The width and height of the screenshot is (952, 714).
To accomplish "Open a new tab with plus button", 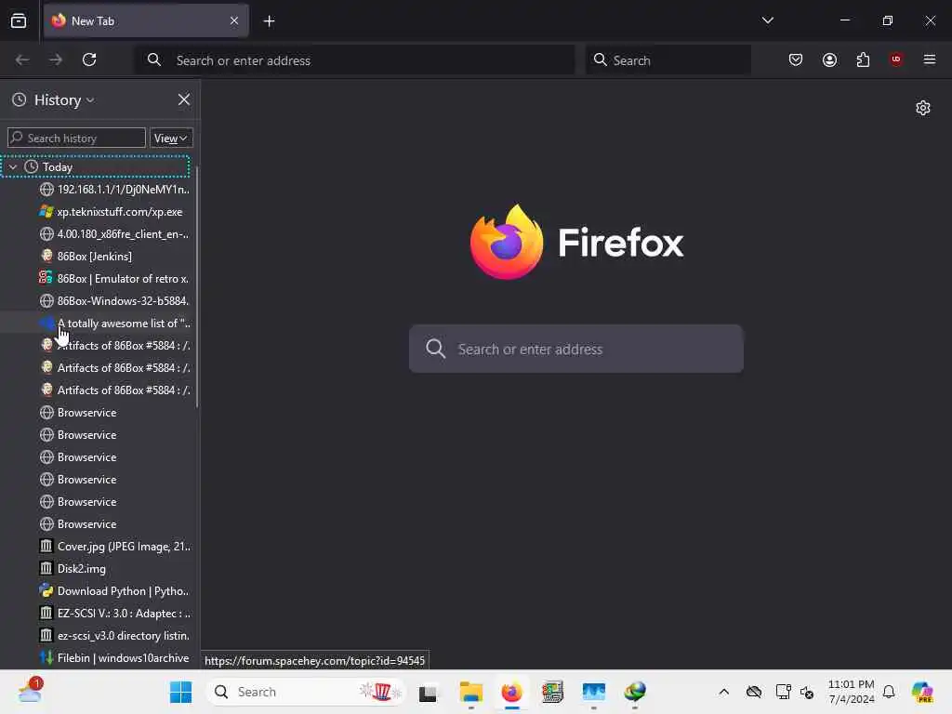I will [269, 21].
